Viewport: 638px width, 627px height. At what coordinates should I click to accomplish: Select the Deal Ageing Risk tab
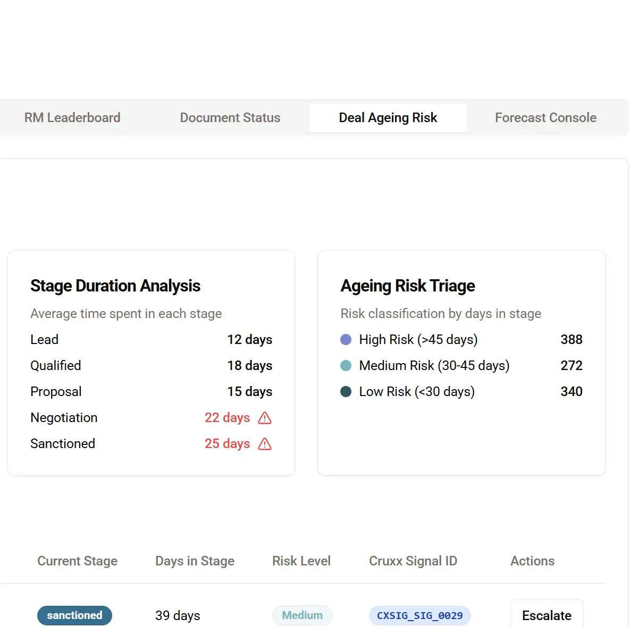click(388, 118)
